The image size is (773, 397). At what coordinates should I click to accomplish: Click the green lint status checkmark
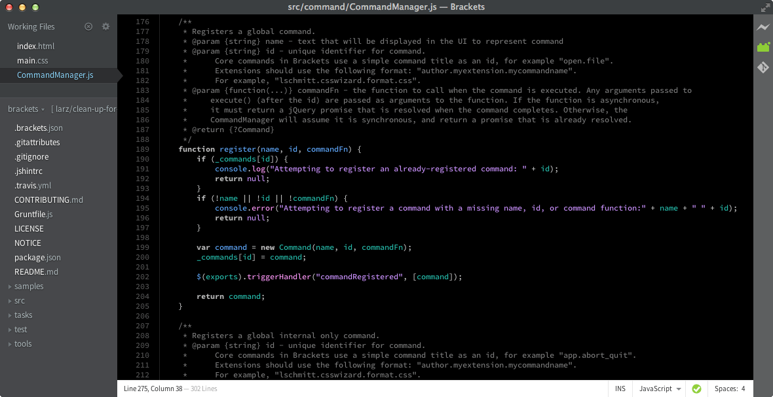(696, 388)
